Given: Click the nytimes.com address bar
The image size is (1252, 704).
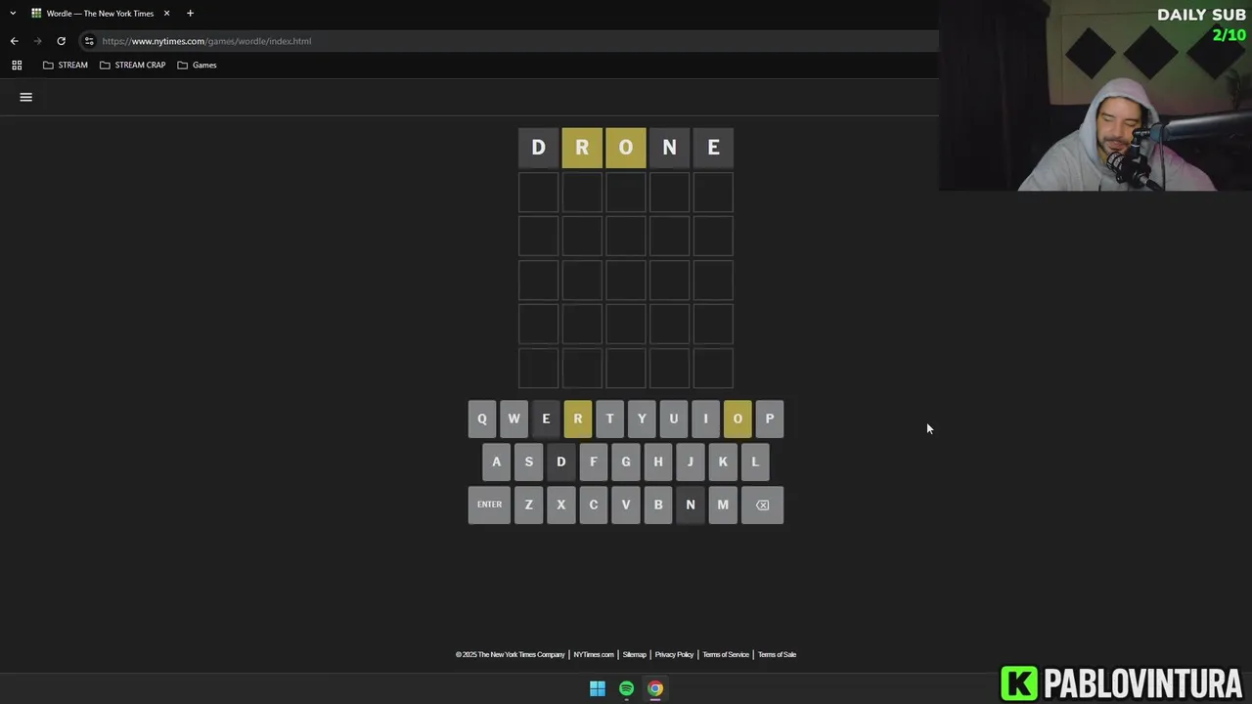Looking at the screenshot, I should [x=509, y=41].
